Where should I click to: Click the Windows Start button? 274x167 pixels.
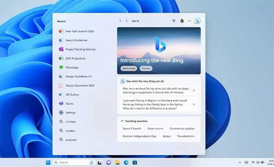tap(48, 162)
